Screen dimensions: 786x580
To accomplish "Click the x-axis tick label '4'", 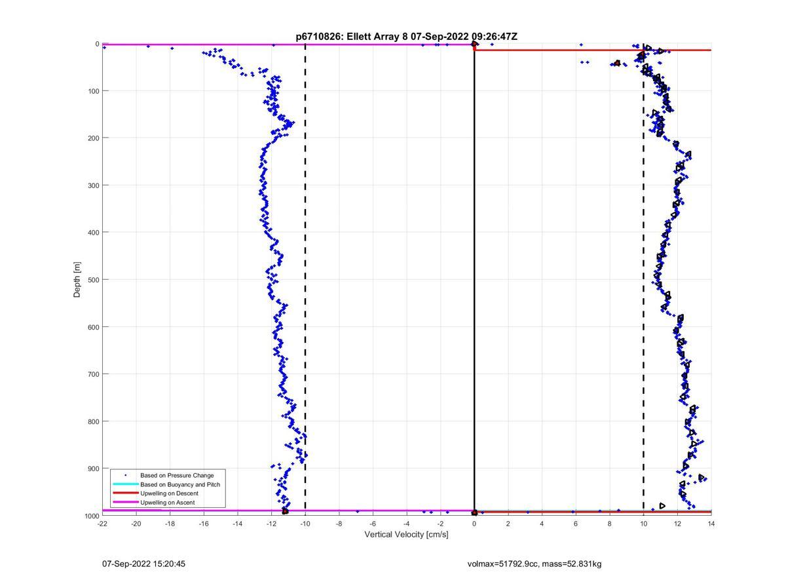I will tap(542, 524).
